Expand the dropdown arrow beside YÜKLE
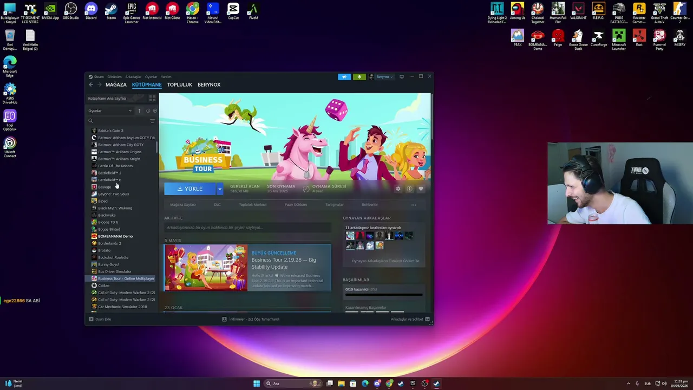This screenshot has height=390, width=693. (220, 188)
